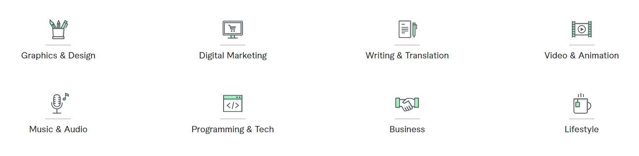Image resolution: width=639 pixels, height=156 pixels.
Task: Click the Business category label
Action: pyautogui.click(x=407, y=129)
